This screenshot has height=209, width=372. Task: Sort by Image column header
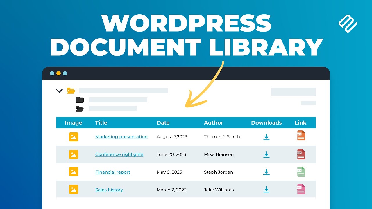[74, 123]
